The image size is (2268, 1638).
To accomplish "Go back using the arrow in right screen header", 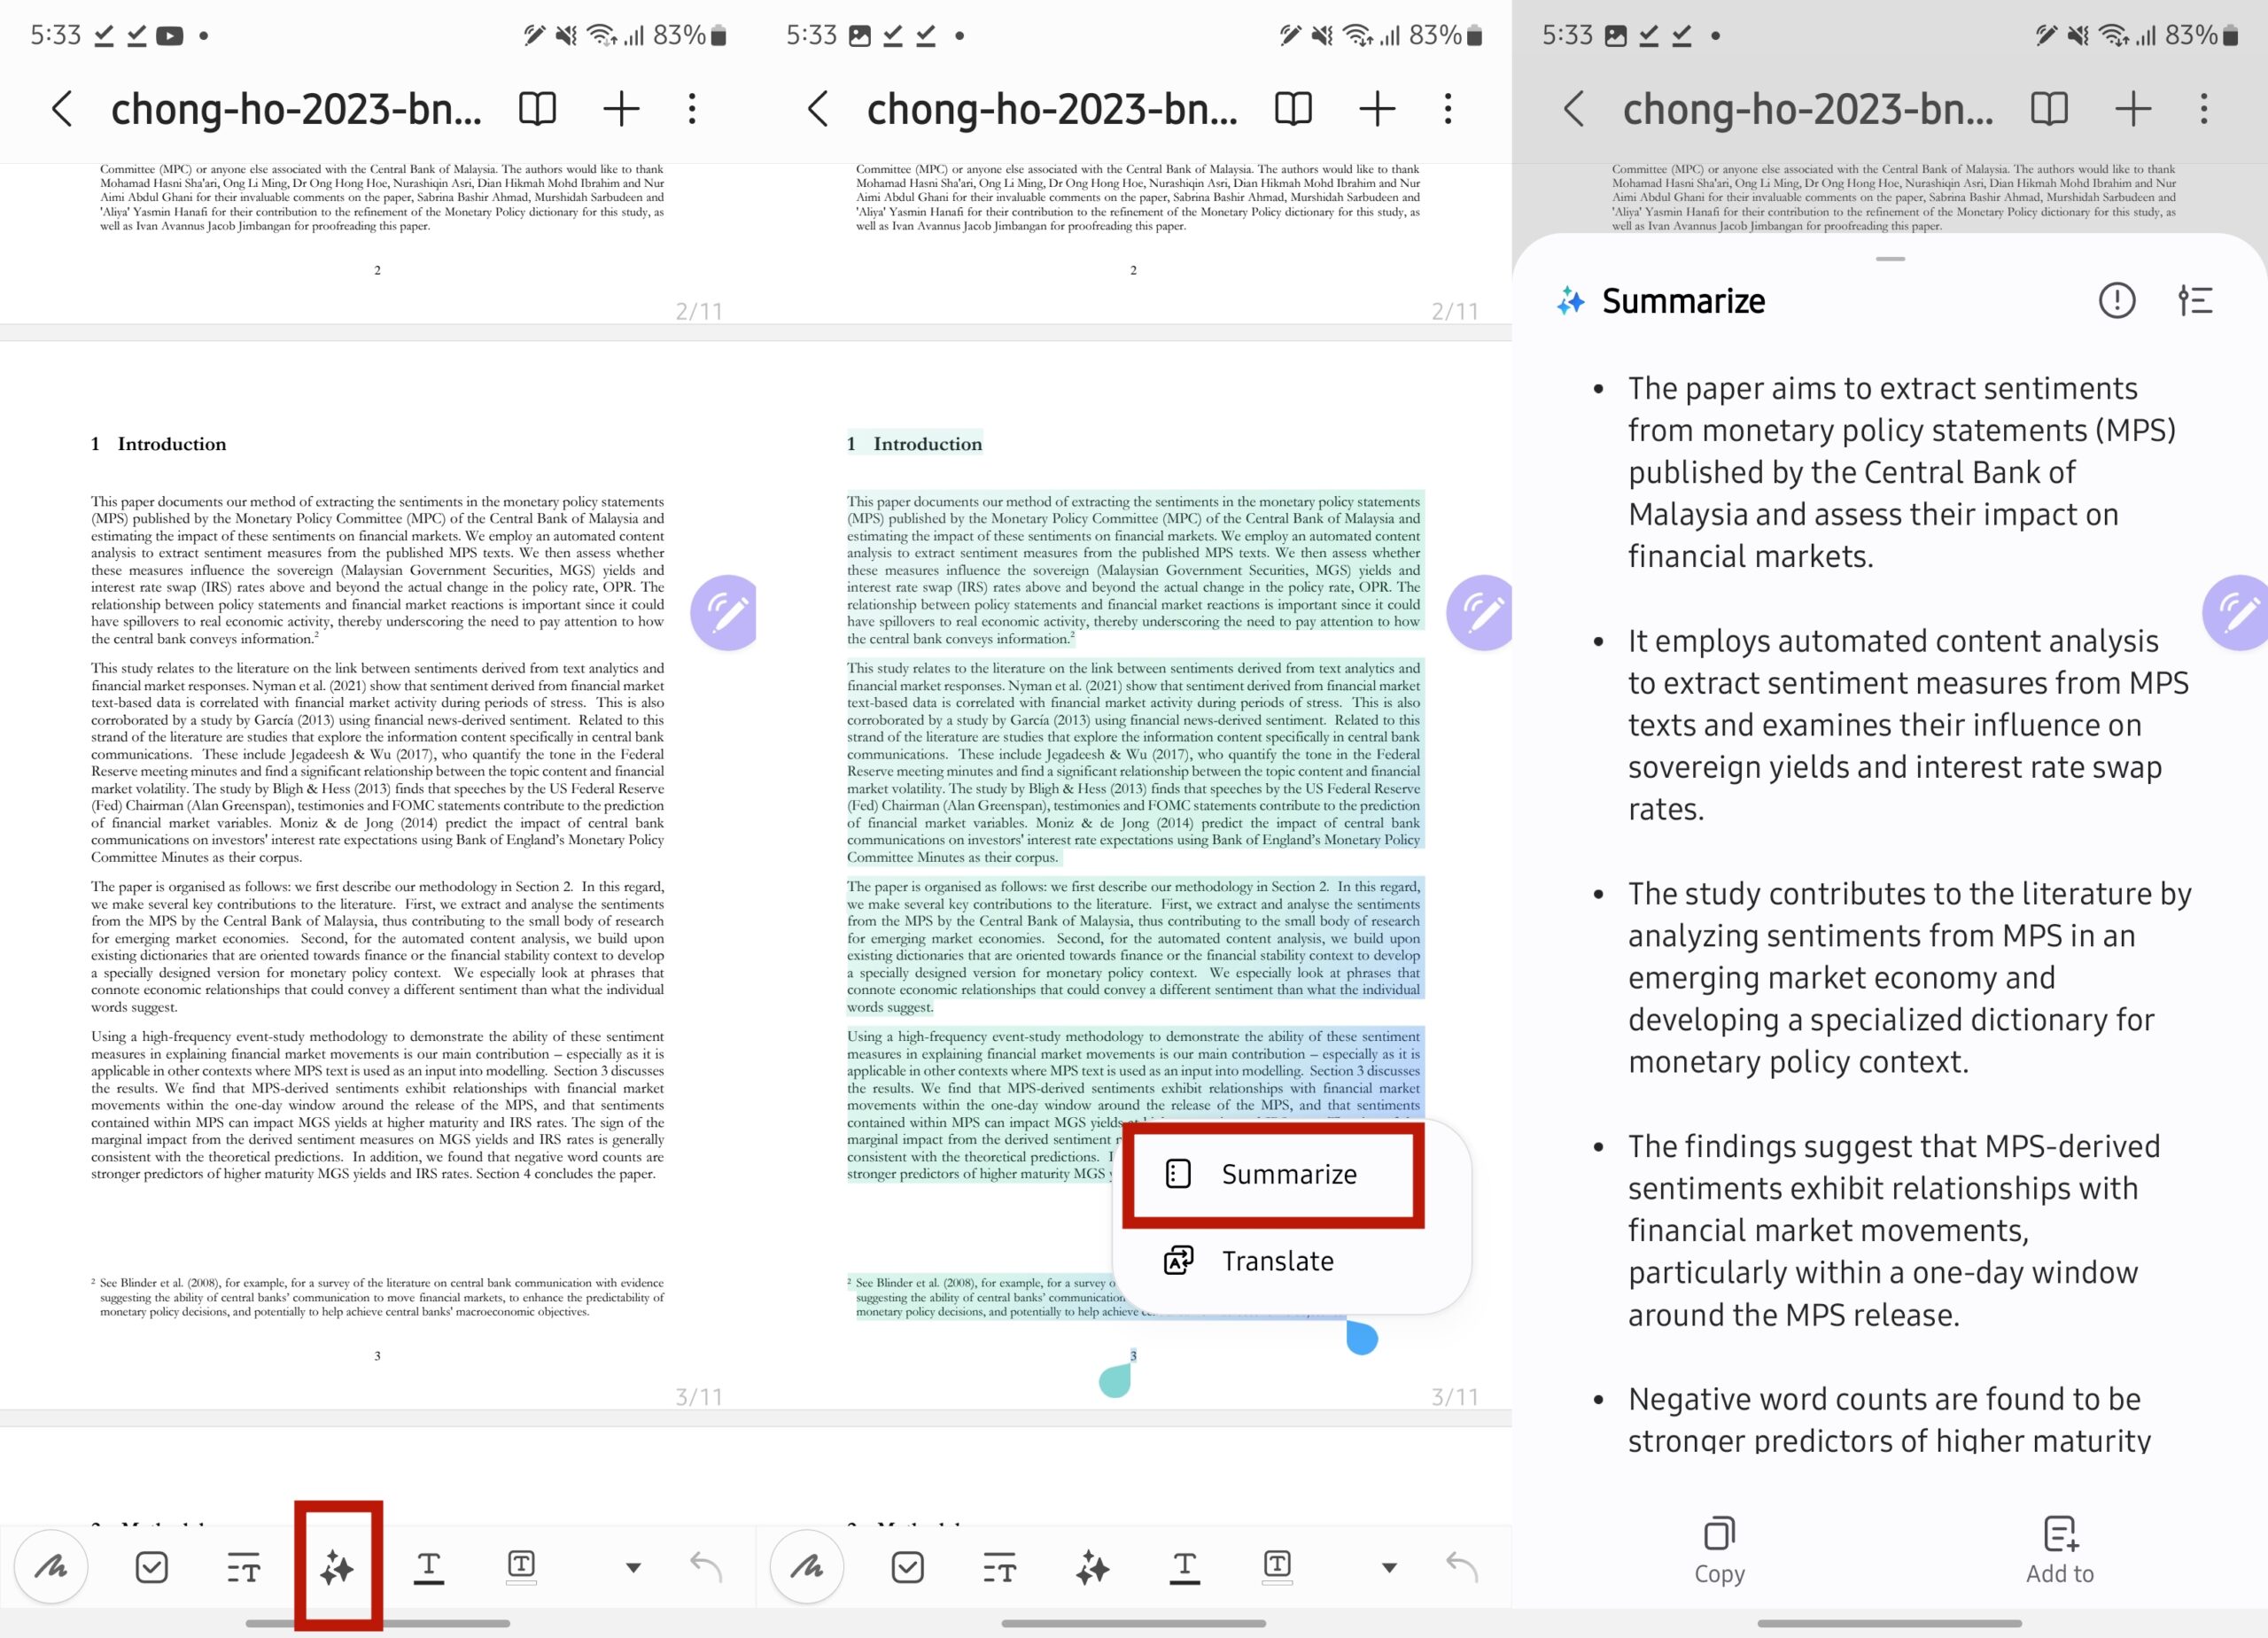I will [1574, 108].
